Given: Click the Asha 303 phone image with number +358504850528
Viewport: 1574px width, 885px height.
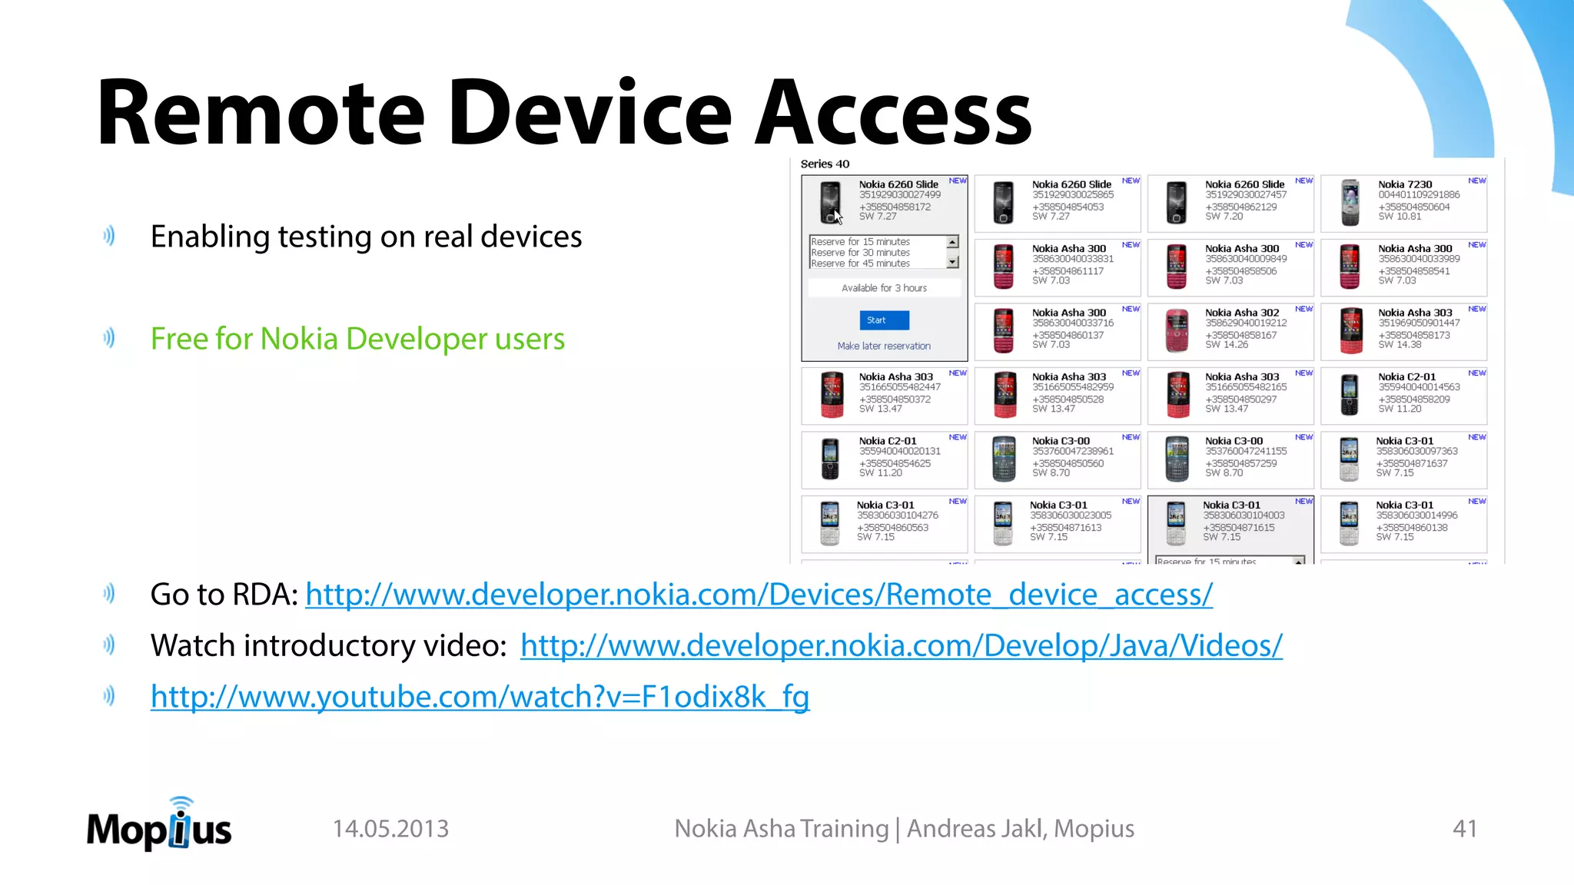Looking at the screenshot, I should 1005,395.
